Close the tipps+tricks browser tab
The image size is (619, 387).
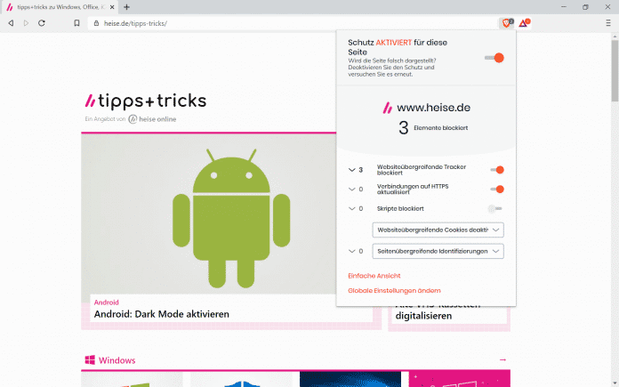(x=113, y=7)
